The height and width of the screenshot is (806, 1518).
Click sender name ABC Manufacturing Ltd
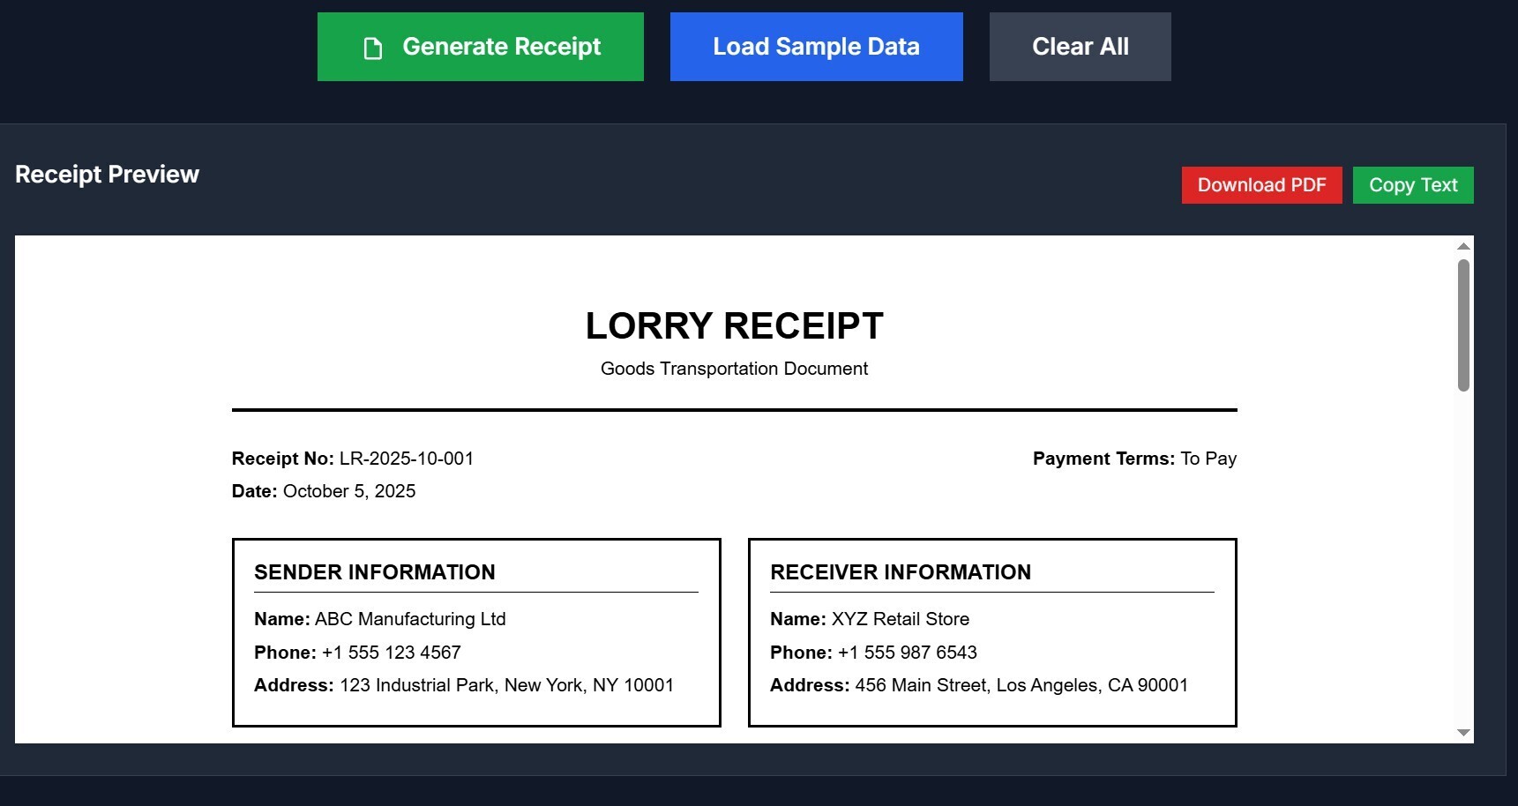pyautogui.click(x=409, y=619)
